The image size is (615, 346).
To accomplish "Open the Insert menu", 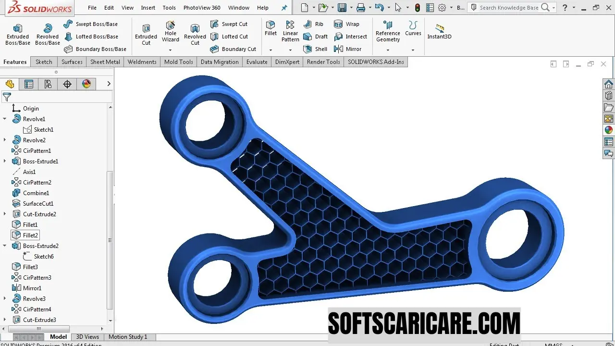I will coord(148,8).
